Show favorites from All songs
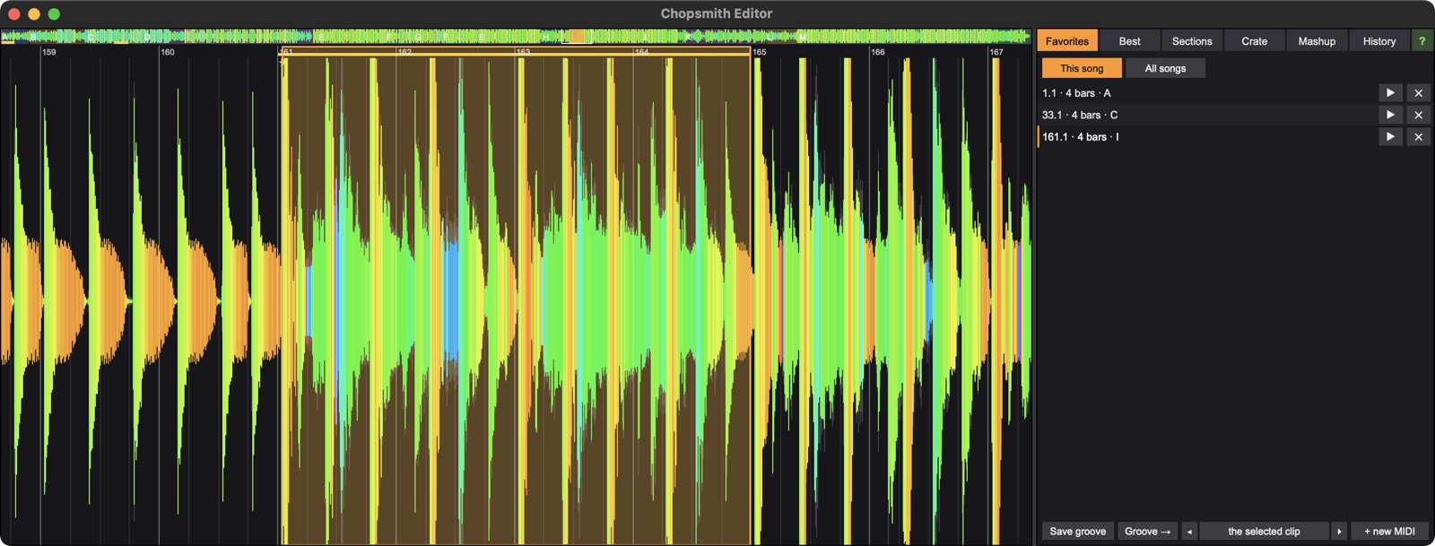This screenshot has height=546, width=1435. [1165, 68]
